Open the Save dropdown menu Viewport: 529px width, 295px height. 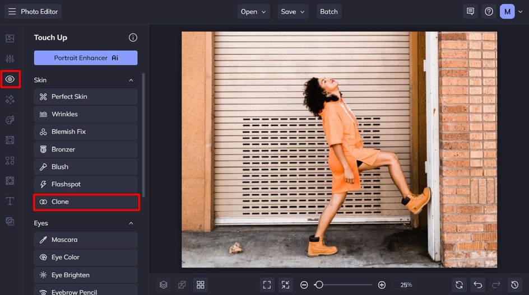[x=293, y=11]
